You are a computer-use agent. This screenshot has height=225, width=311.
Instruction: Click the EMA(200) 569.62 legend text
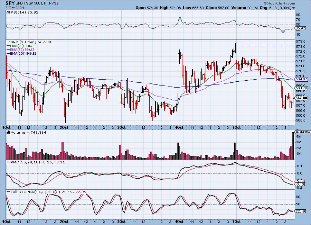23,53
